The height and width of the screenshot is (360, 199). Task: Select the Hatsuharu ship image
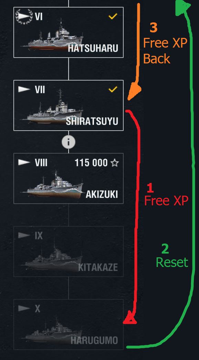coord(52,36)
